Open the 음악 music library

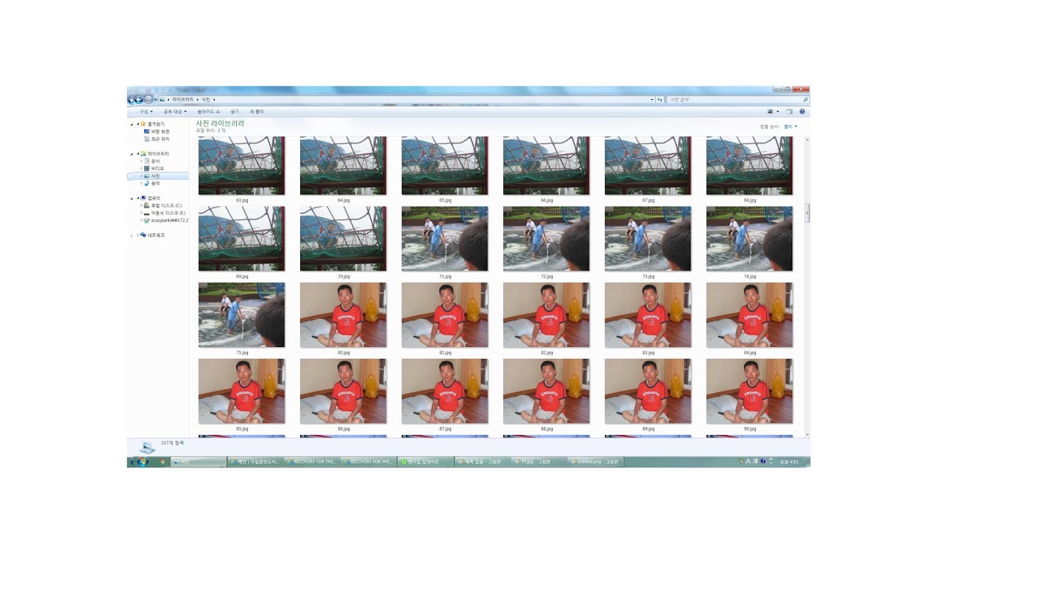(x=155, y=184)
